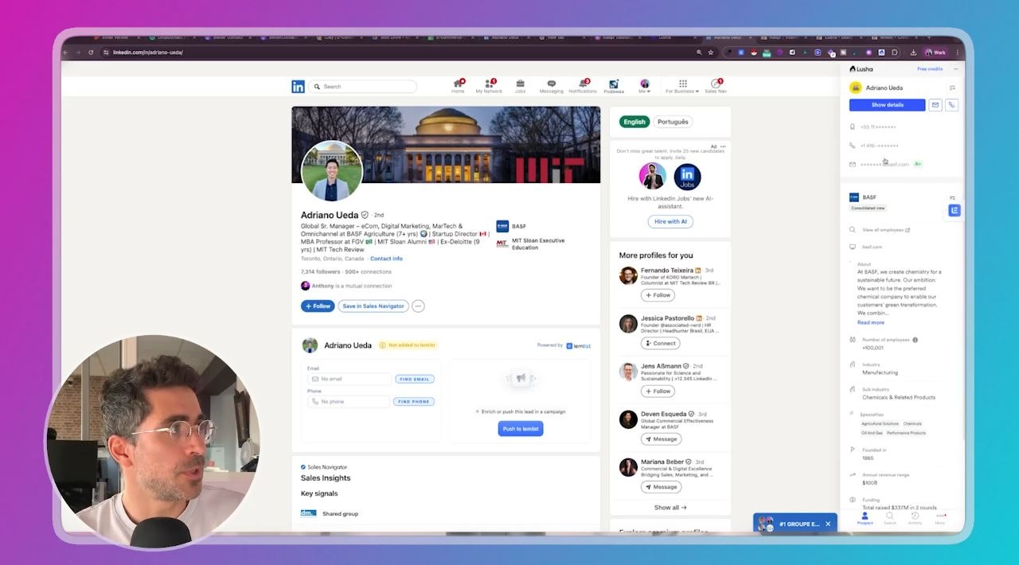The image size is (1019, 565).
Task: Click the browser zoom magnifier icon
Action: pyautogui.click(x=699, y=53)
